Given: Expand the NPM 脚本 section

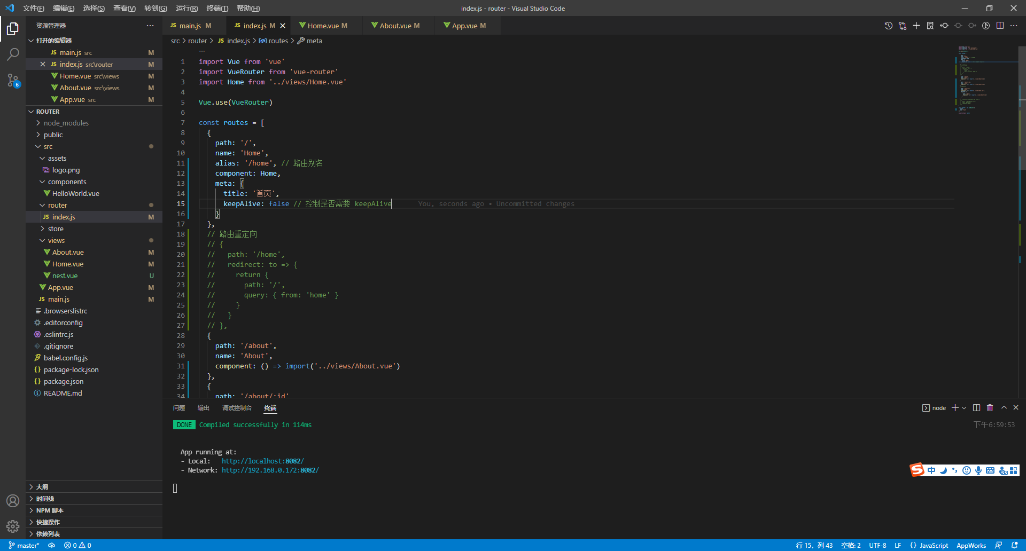Looking at the screenshot, I should 94,510.
